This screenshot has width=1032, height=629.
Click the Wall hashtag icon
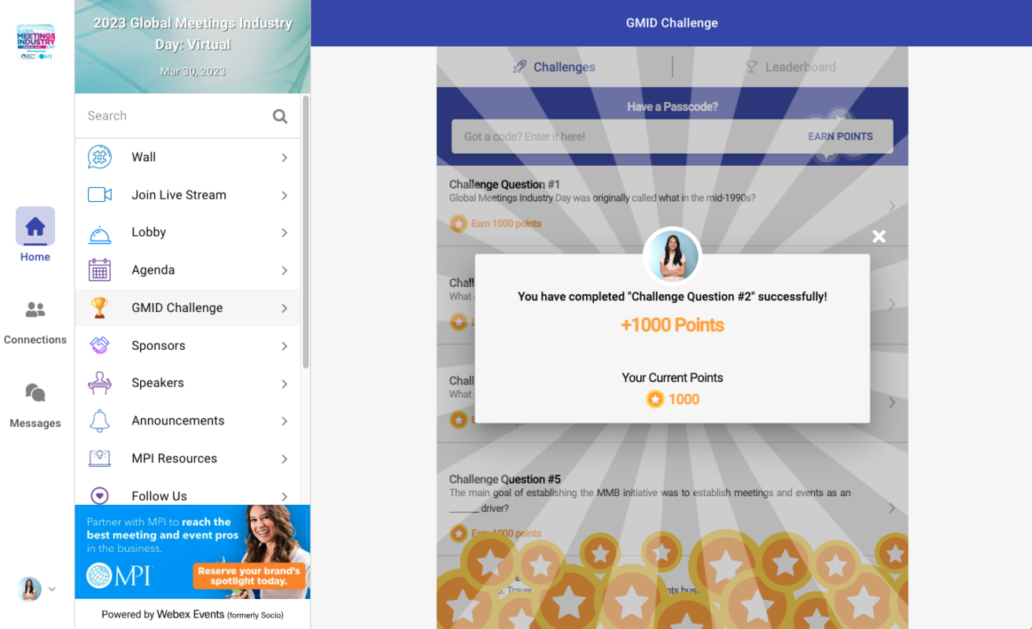click(x=100, y=157)
